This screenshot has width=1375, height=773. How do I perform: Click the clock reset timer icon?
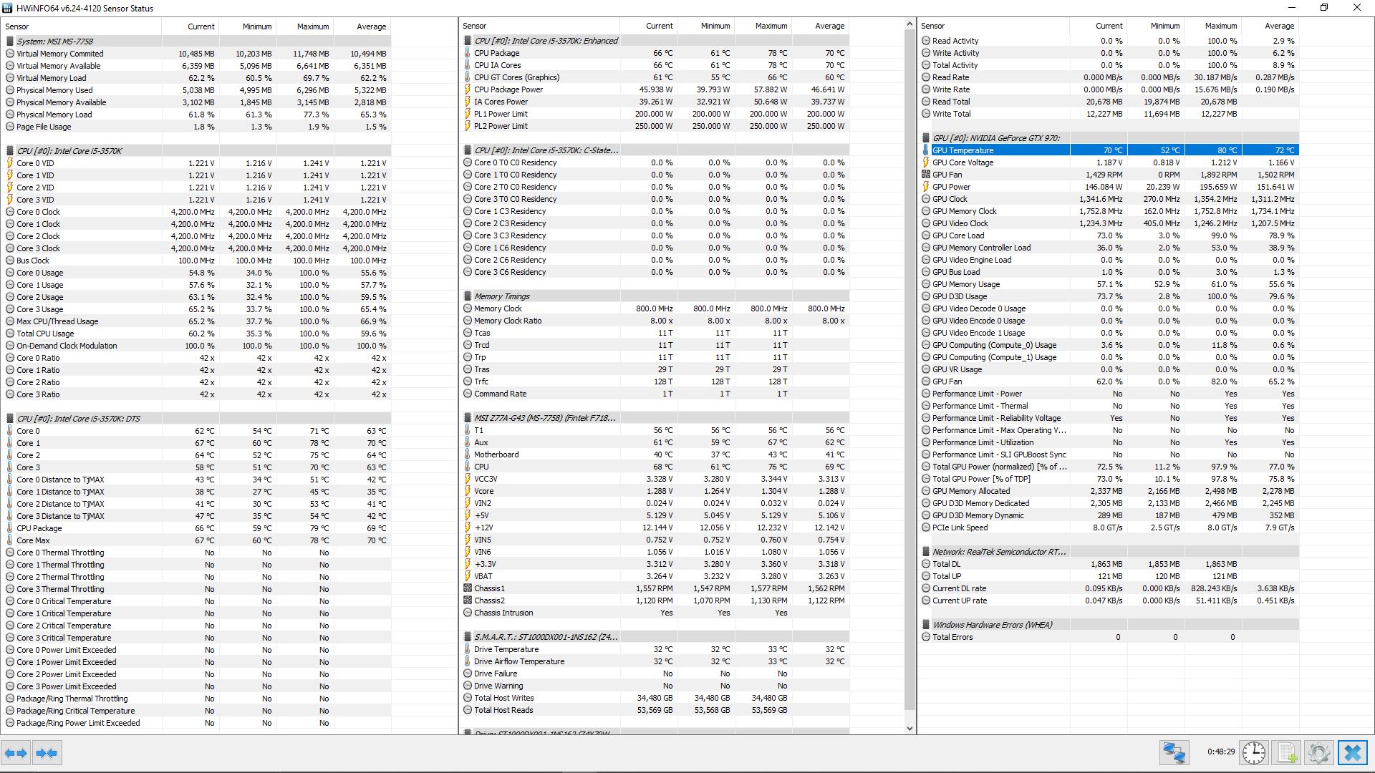[x=1254, y=753]
